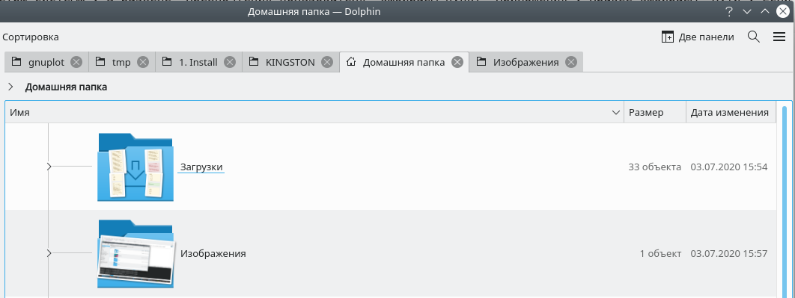Click the vertical scrollbar of file list
Screen dimensions: 795x298
click(785, 202)
